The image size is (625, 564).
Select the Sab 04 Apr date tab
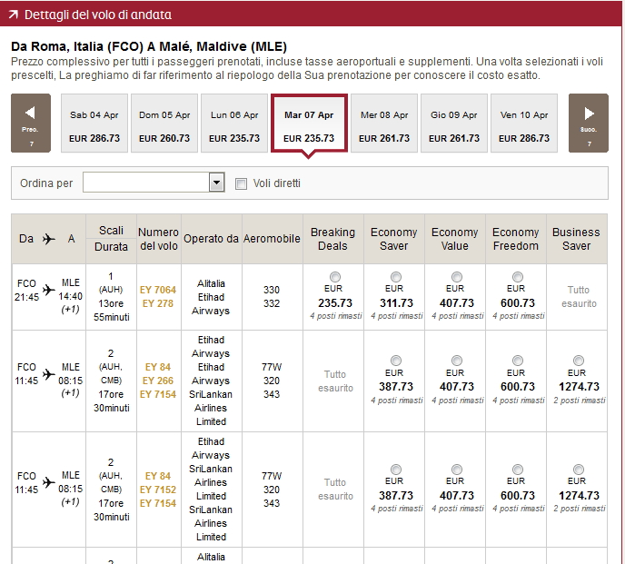point(94,126)
